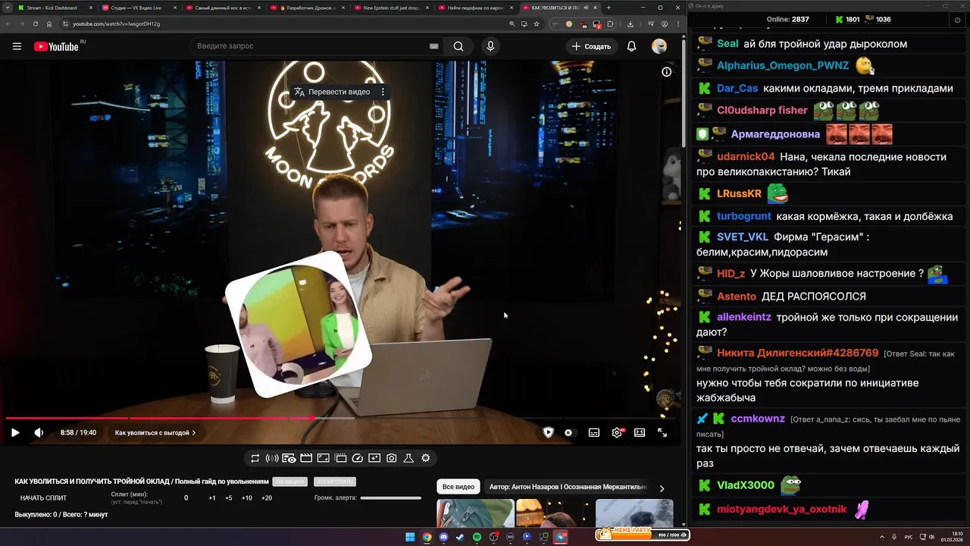Play the video

tap(15, 432)
